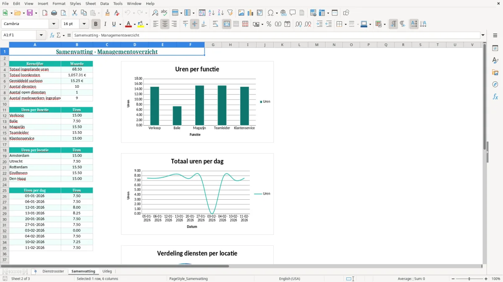Toggle Align Left
The image size is (503, 282).
156,24
